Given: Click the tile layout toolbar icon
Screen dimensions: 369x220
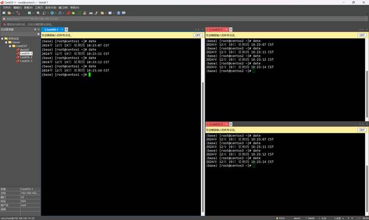Looking at the screenshot, I should tap(110, 13).
